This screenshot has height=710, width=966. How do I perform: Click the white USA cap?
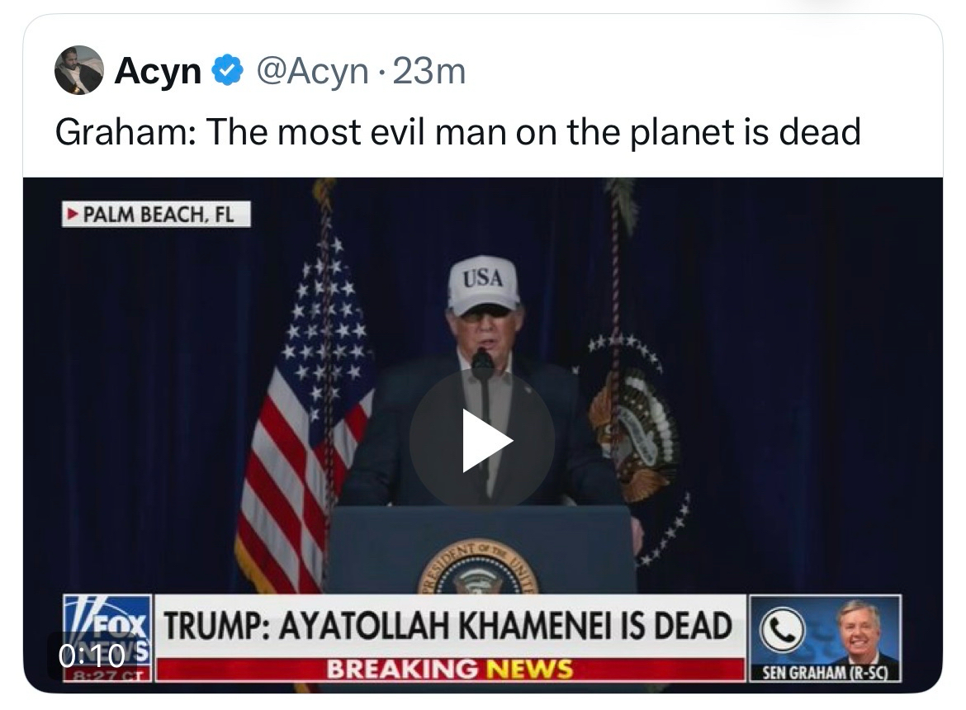(483, 283)
